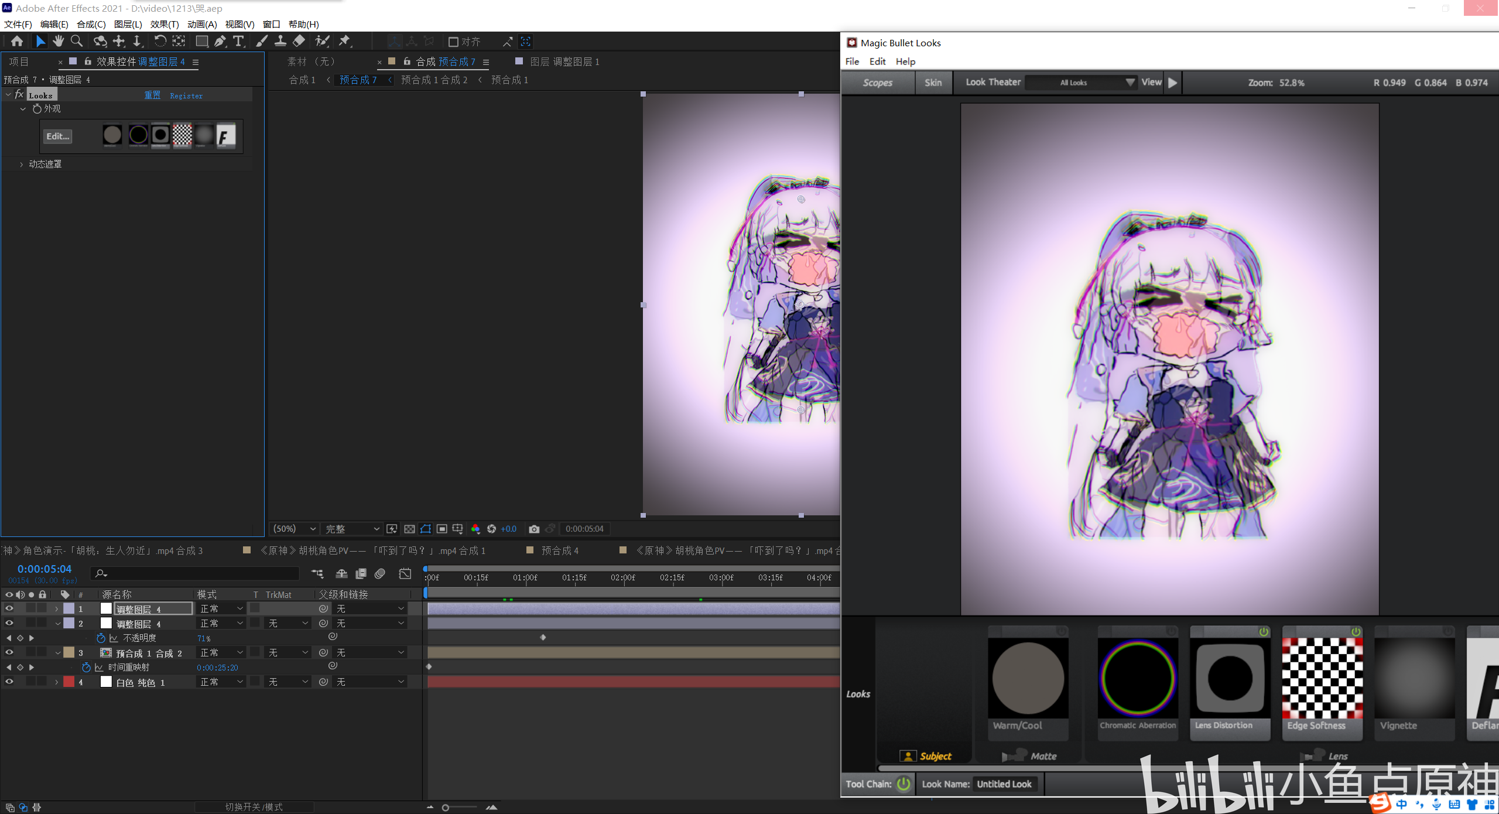The height and width of the screenshot is (814, 1499).
Task: Select the Roto Brush tool
Action: (x=322, y=41)
